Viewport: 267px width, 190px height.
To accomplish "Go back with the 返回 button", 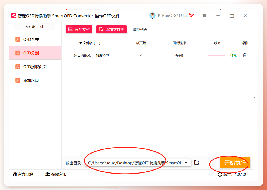I will click(x=34, y=27).
